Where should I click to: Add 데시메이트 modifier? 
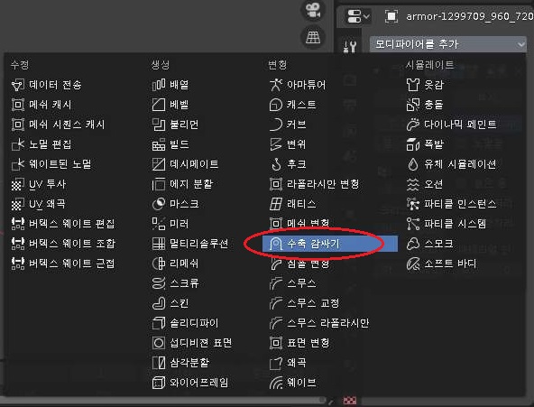(185, 164)
